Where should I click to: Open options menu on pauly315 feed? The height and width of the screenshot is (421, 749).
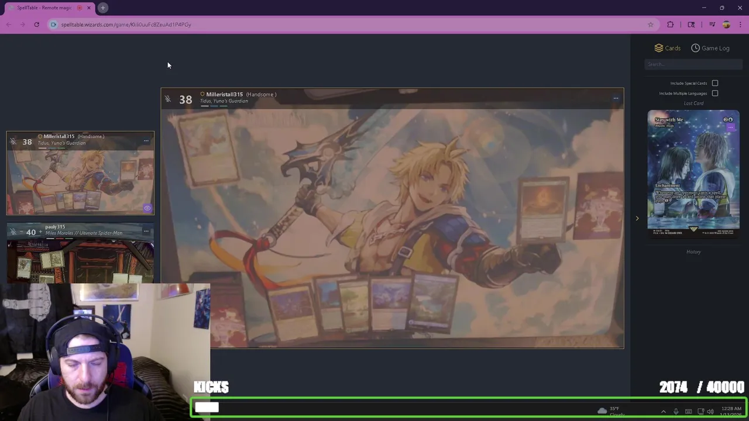click(146, 231)
